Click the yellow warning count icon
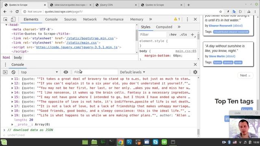Image resolution: width=260 pixels, height=146 pixels. pos(177,19)
